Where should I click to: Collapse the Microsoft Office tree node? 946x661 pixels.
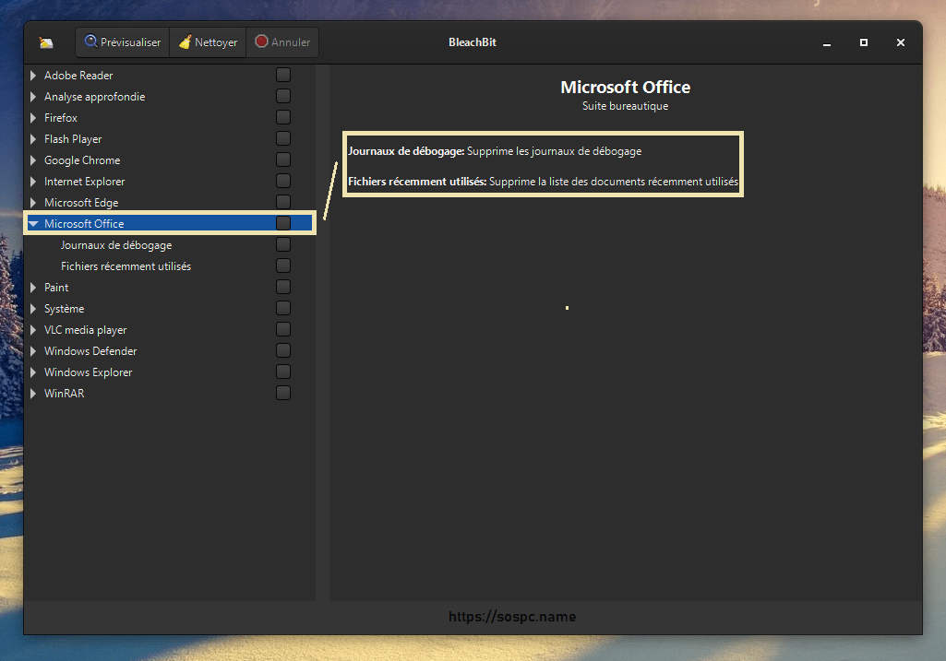coord(33,224)
